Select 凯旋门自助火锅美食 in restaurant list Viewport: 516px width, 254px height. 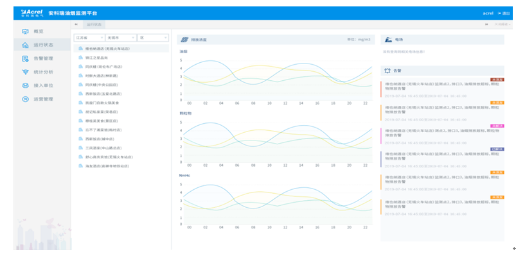pyautogui.click(x=121, y=103)
